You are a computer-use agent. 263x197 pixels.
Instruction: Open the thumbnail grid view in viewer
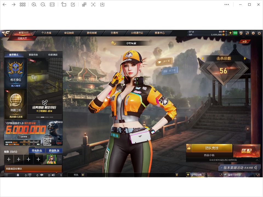click(22, 5)
